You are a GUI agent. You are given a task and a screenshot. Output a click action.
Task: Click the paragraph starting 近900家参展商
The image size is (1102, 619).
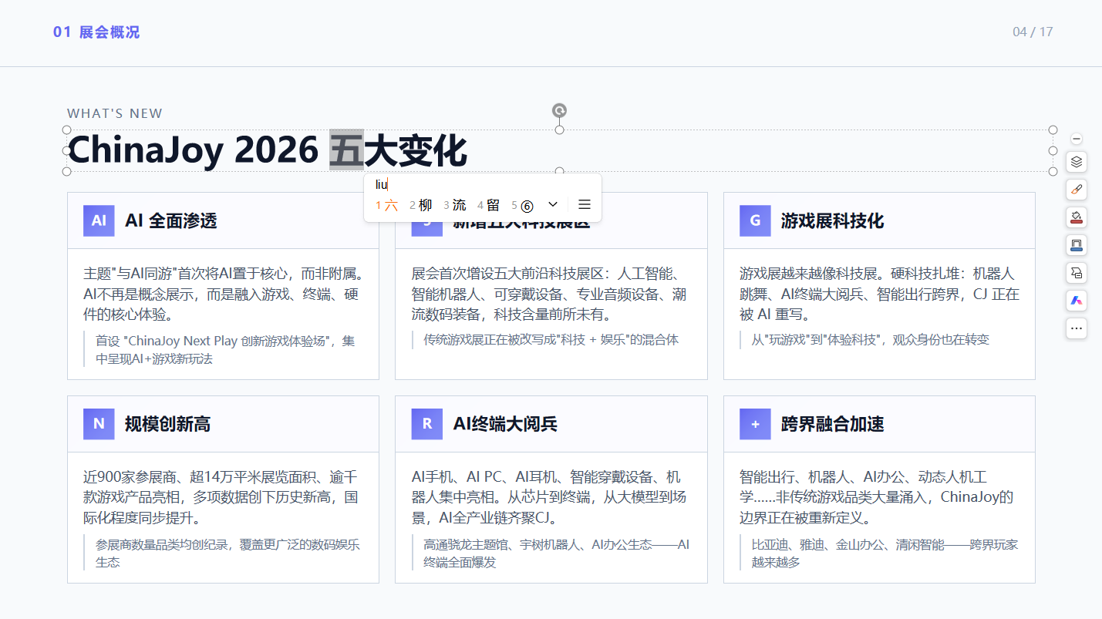(221, 497)
